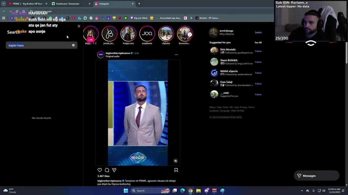Open File Explorer from the taskbar
The height and width of the screenshot is (195, 348).
(x=198, y=191)
